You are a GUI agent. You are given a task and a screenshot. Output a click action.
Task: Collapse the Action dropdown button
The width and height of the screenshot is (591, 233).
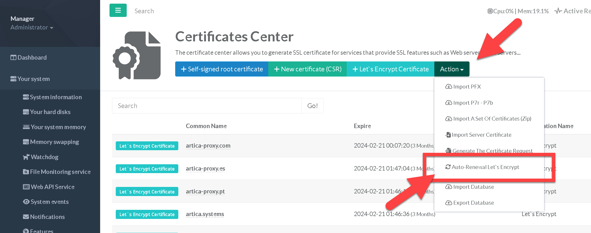(x=452, y=69)
